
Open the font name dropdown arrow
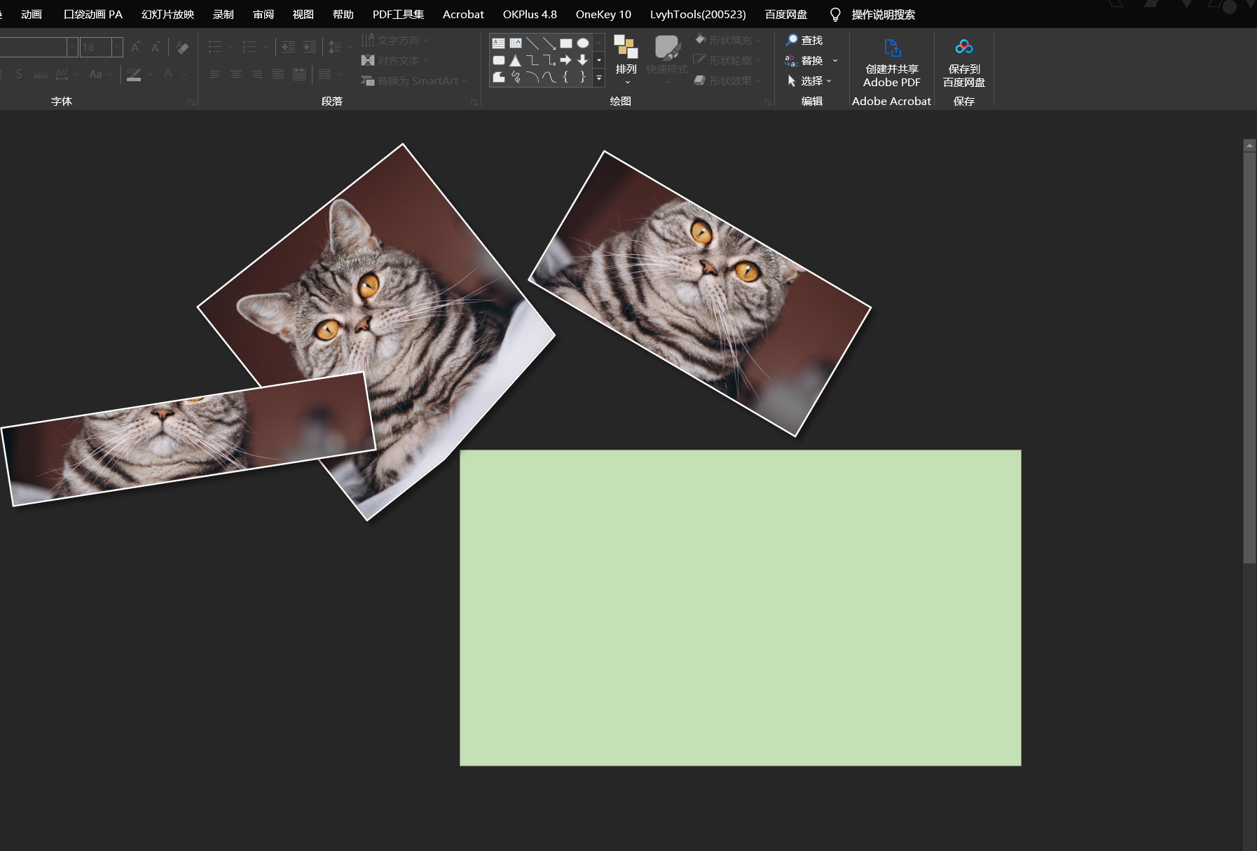(x=72, y=47)
